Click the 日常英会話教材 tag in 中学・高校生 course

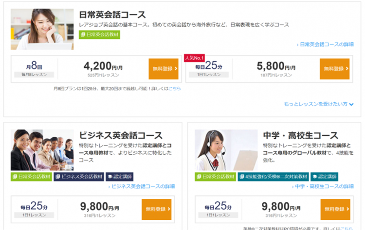[x=215, y=177]
